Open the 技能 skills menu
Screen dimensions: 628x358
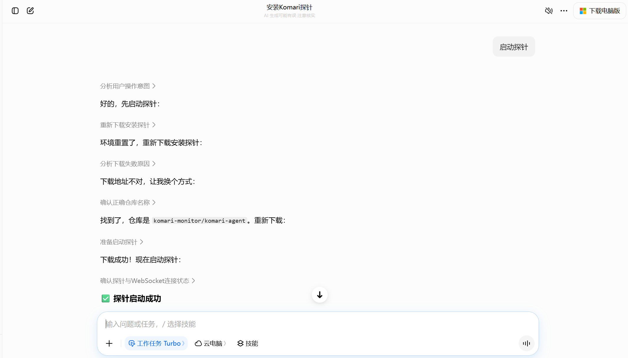(248, 343)
